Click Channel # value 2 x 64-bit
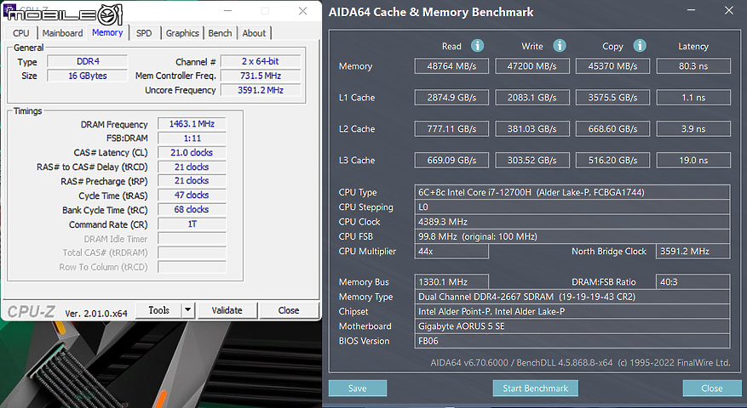747x408 pixels. coord(261,61)
